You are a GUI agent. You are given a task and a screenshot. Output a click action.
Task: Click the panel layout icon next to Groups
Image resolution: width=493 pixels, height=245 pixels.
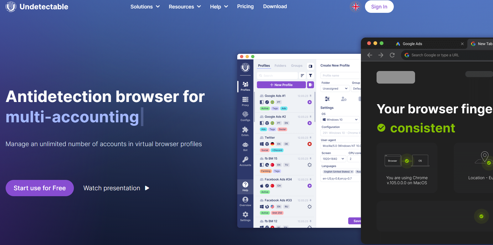click(311, 66)
